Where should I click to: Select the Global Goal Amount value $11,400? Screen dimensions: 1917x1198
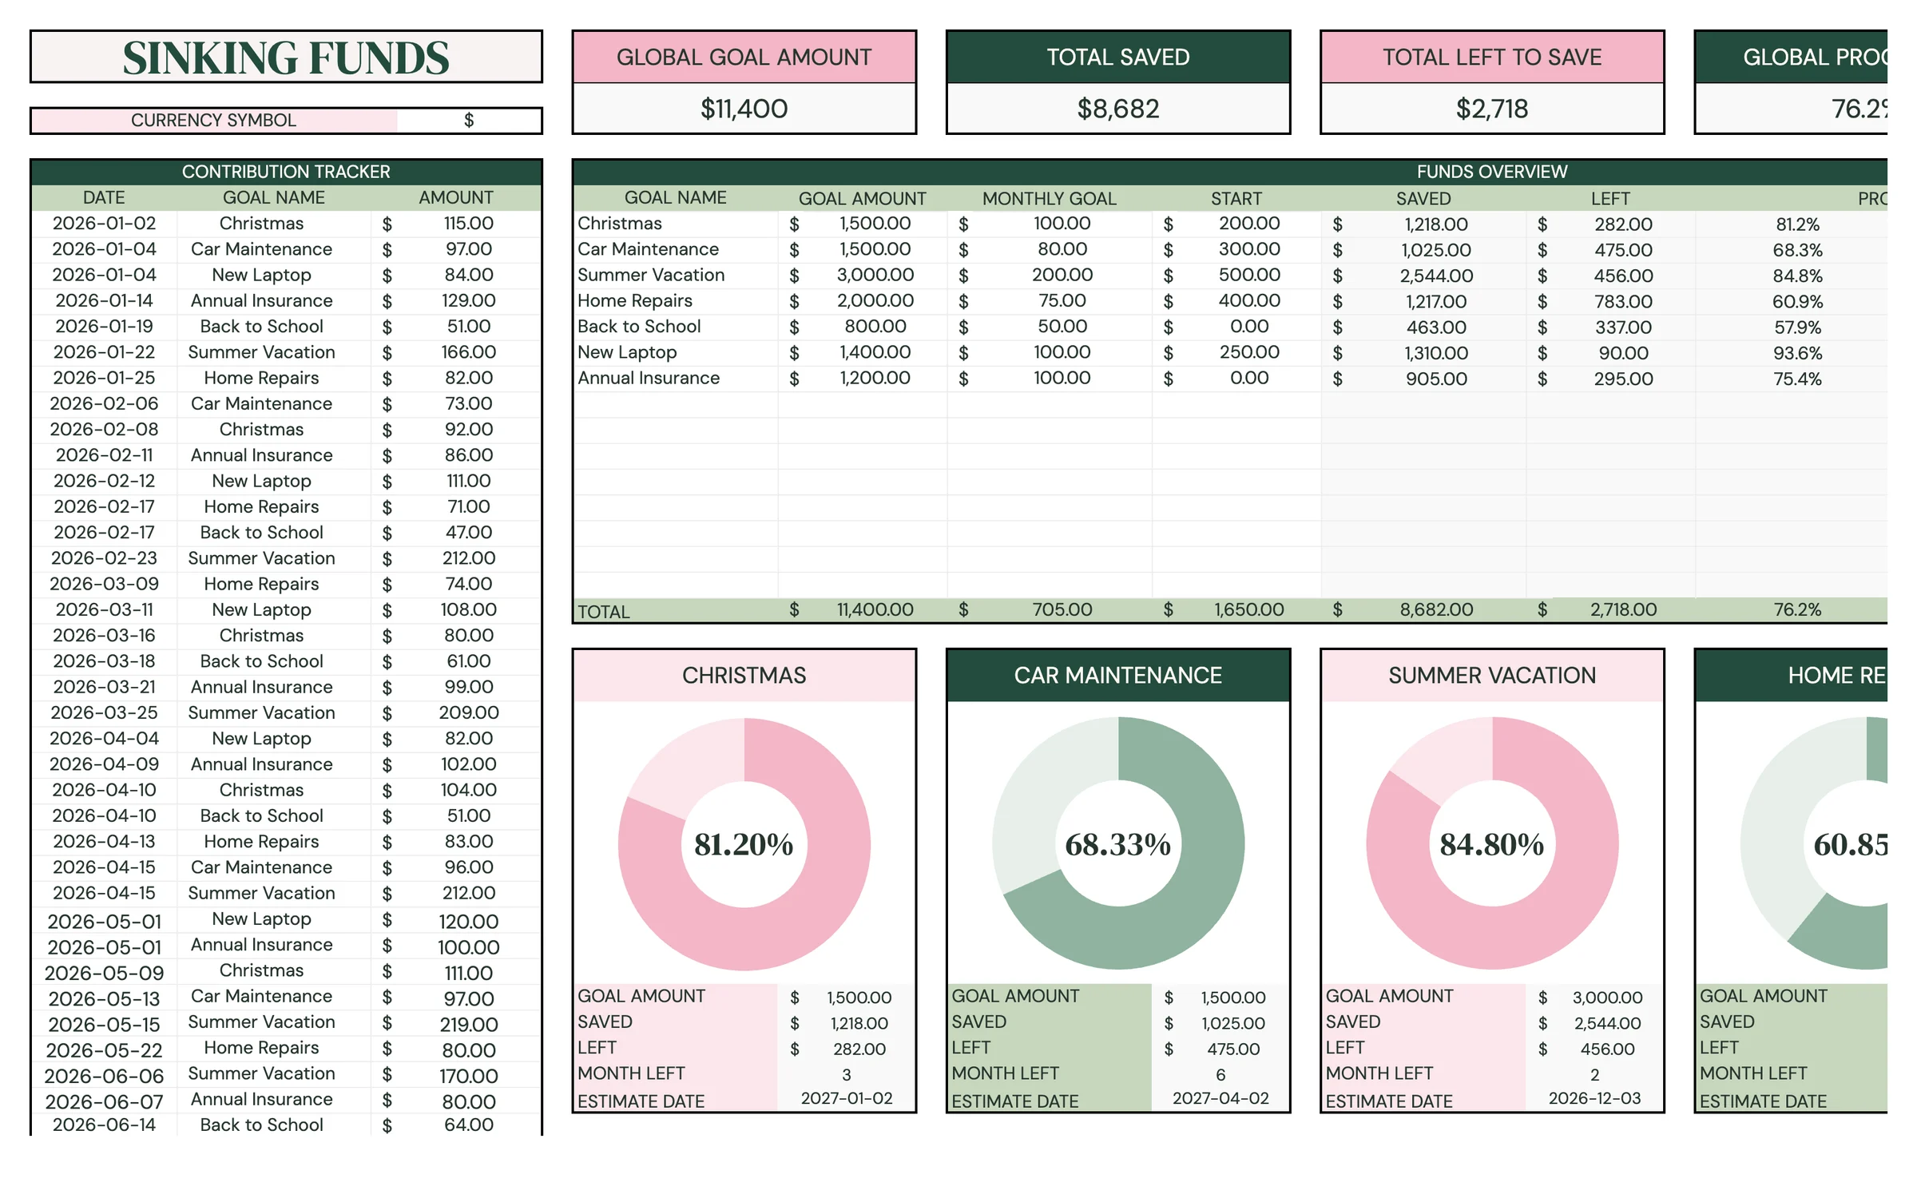point(744,109)
